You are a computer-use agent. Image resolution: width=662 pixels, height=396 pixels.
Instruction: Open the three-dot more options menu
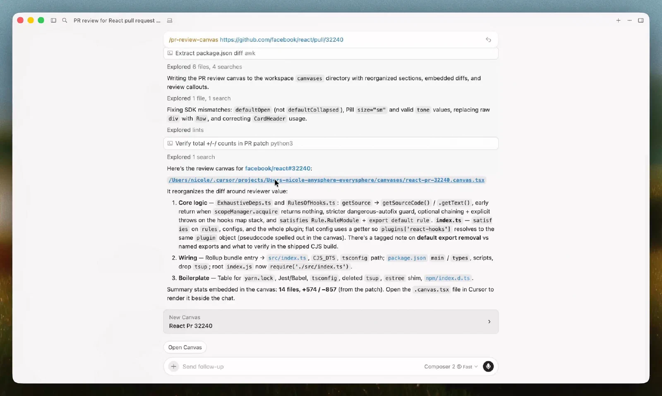point(629,20)
